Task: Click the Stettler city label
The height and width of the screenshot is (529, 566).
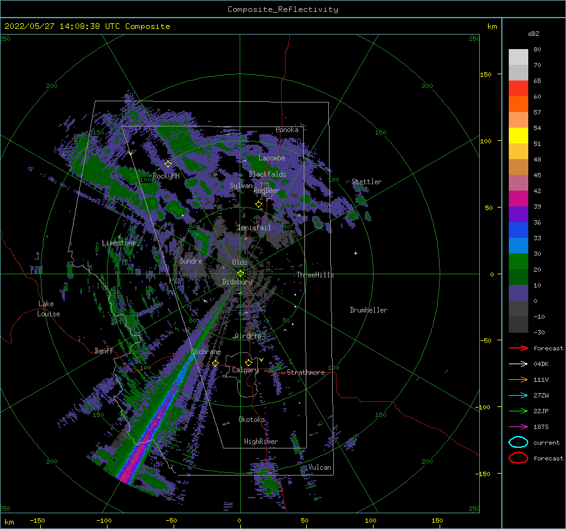Action: [x=367, y=182]
